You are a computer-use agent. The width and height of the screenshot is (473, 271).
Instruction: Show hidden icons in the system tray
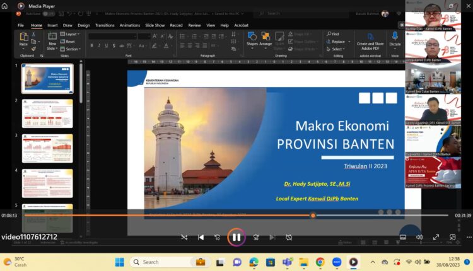pos(372,262)
